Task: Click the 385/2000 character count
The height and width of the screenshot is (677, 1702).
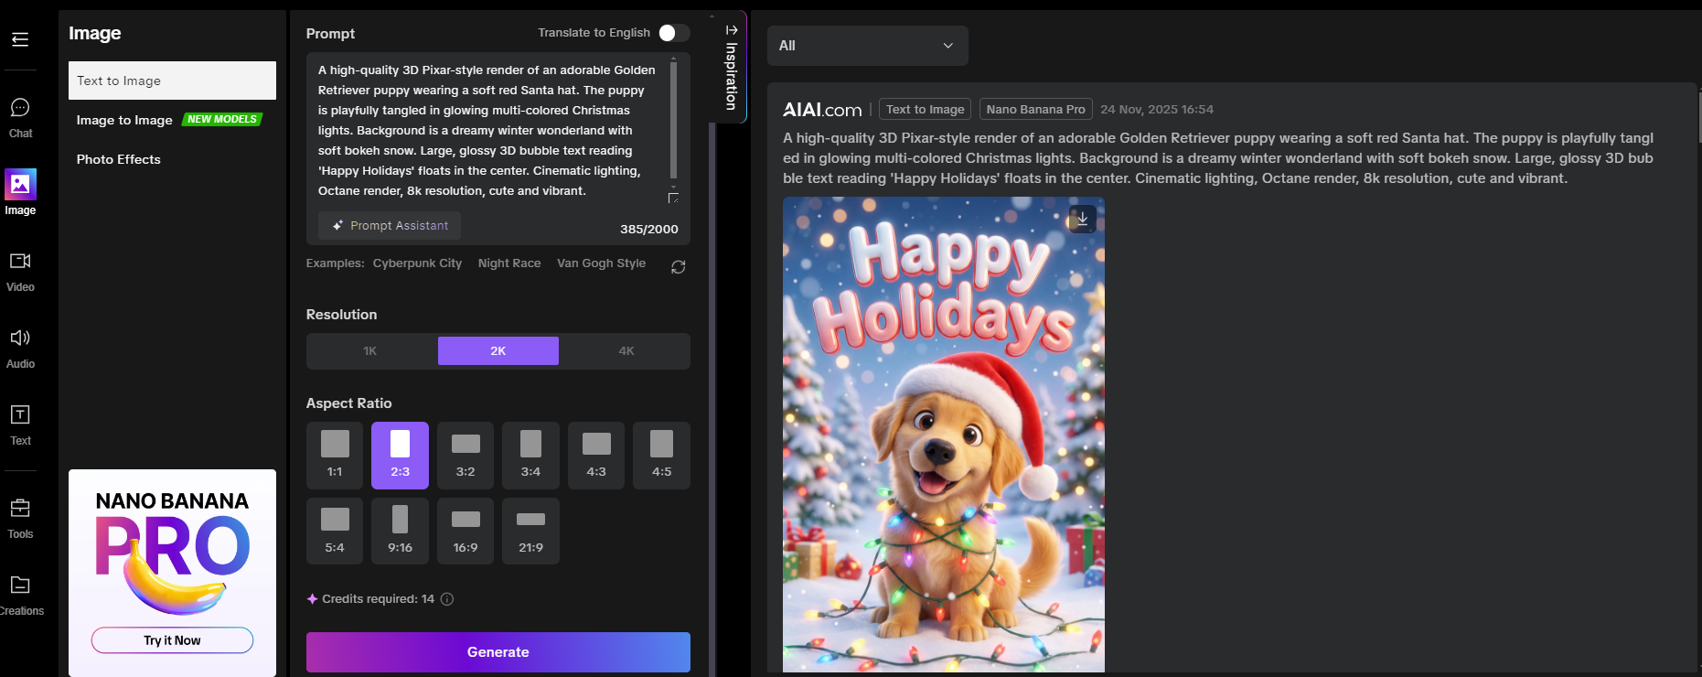Action: 649,230
